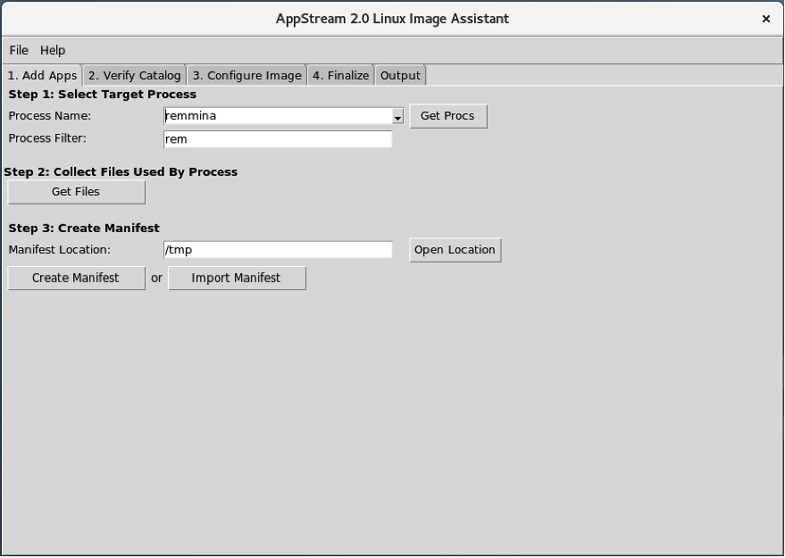Click the Get Procs button

[448, 116]
